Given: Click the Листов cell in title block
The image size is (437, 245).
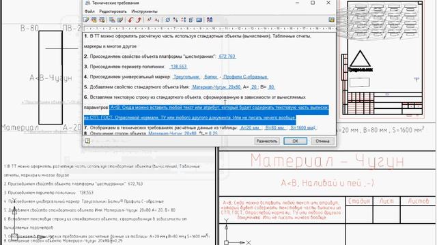Looking at the screenshot, I should coord(418,201).
